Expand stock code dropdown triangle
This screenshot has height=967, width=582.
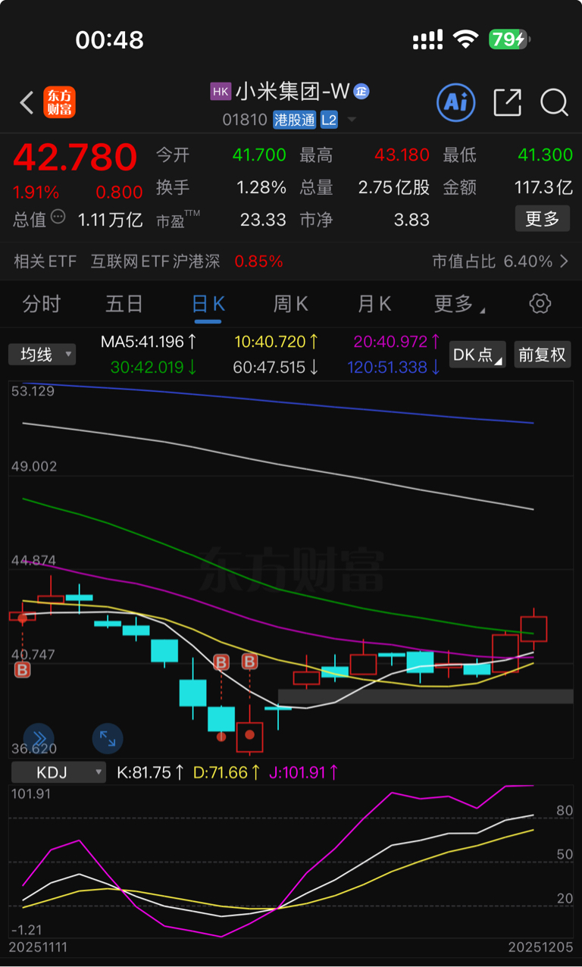click(x=351, y=120)
